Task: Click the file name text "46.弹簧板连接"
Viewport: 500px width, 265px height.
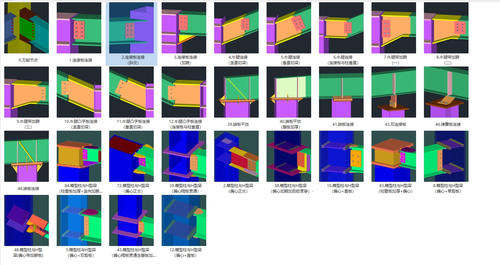Action: click(x=448, y=124)
